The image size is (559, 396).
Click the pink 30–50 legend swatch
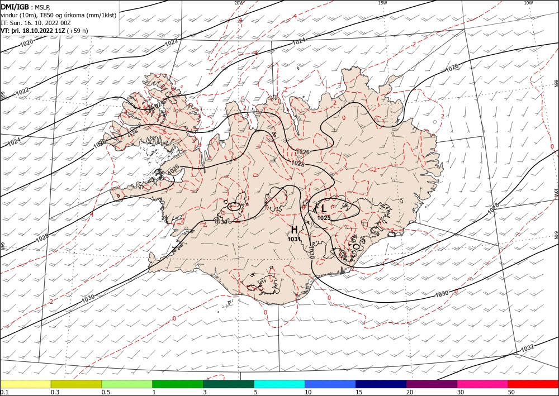tap(483, 384)
